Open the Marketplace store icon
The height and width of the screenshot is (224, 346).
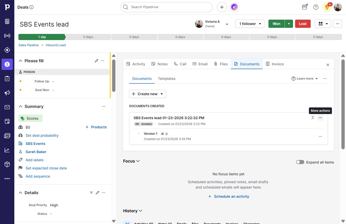(x=305, y=7)
